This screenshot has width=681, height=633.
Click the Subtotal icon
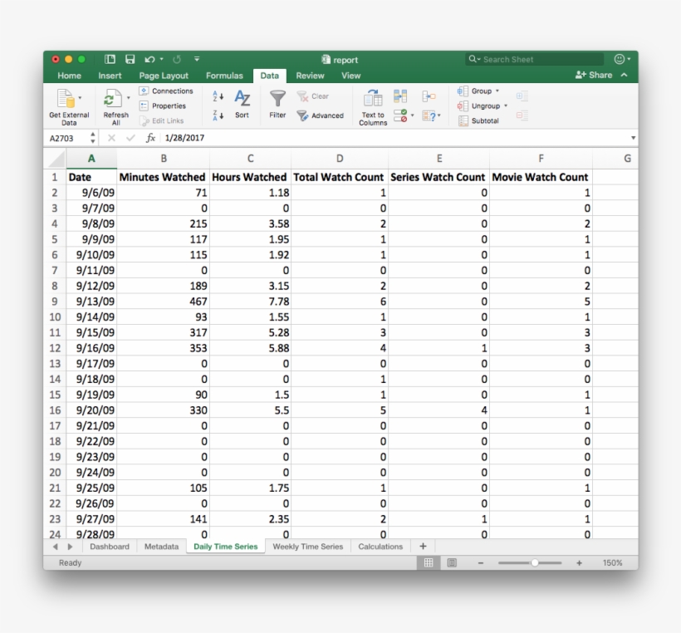[x=463, y=120]
